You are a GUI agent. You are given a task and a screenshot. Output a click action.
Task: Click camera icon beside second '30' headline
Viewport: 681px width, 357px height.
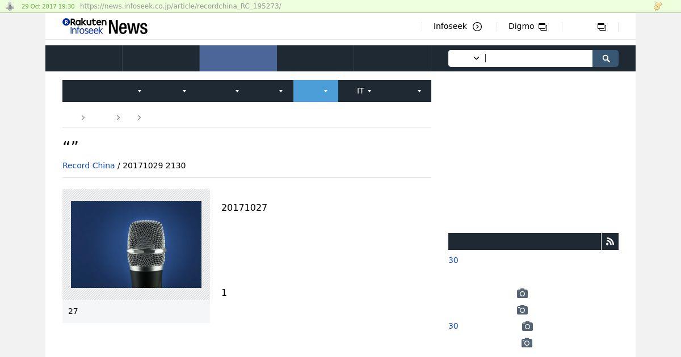[527, 326]
